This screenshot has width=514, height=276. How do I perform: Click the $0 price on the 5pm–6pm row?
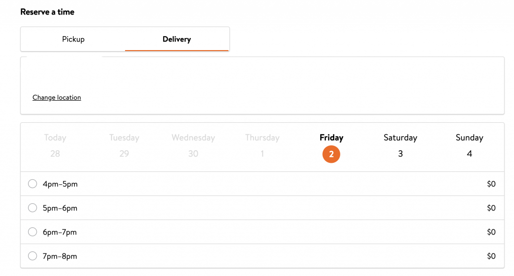click(x=491, y=208)
